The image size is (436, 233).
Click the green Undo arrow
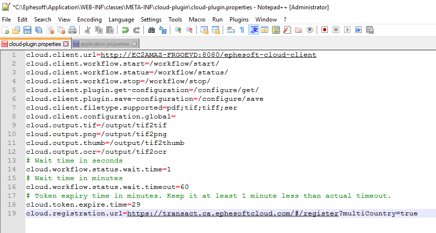click(x=125, y=30)
